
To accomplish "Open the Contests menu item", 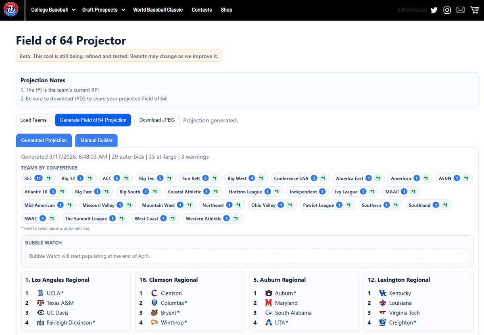I will click(x=202, y=10).
